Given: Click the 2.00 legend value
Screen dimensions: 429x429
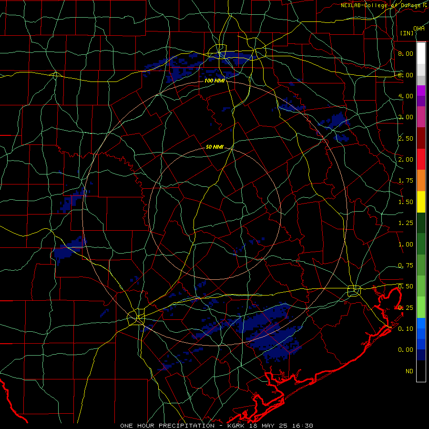Looking at the screenshot, I should (406, 160).
